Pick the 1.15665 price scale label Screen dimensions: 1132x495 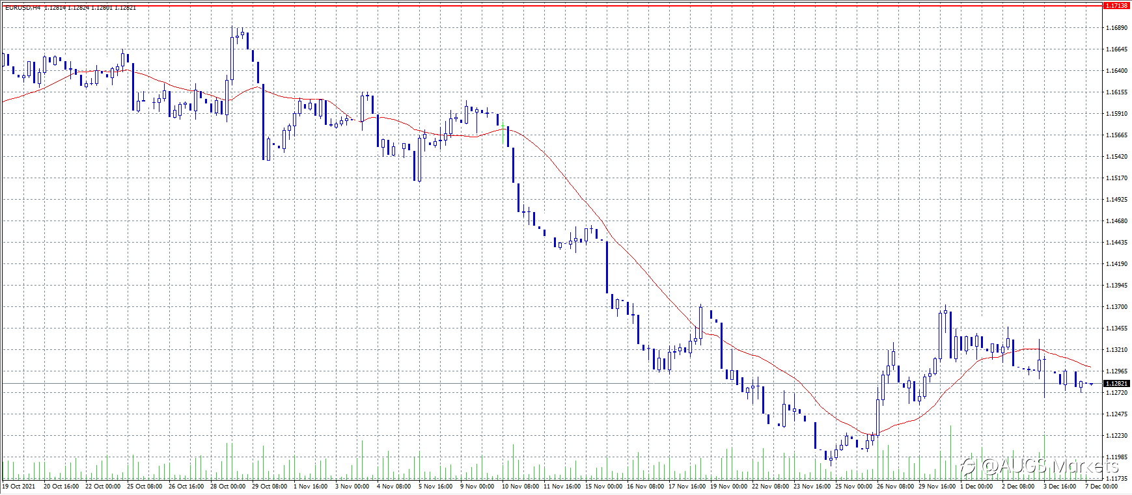1117,135
